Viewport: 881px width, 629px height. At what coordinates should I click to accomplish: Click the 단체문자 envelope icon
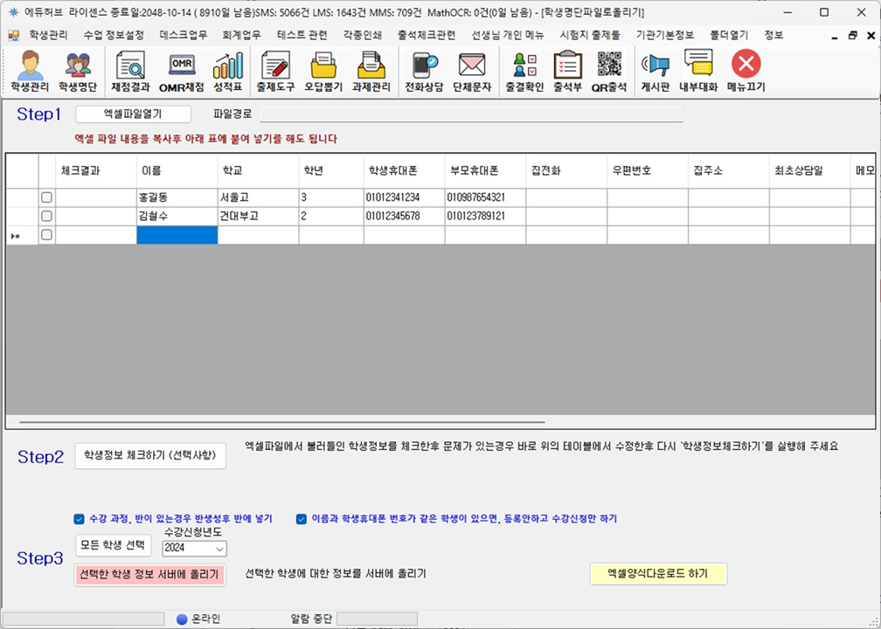point(472,71)
